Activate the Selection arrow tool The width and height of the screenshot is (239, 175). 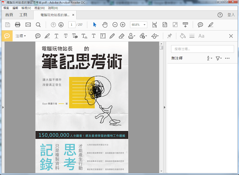(94, 25)
